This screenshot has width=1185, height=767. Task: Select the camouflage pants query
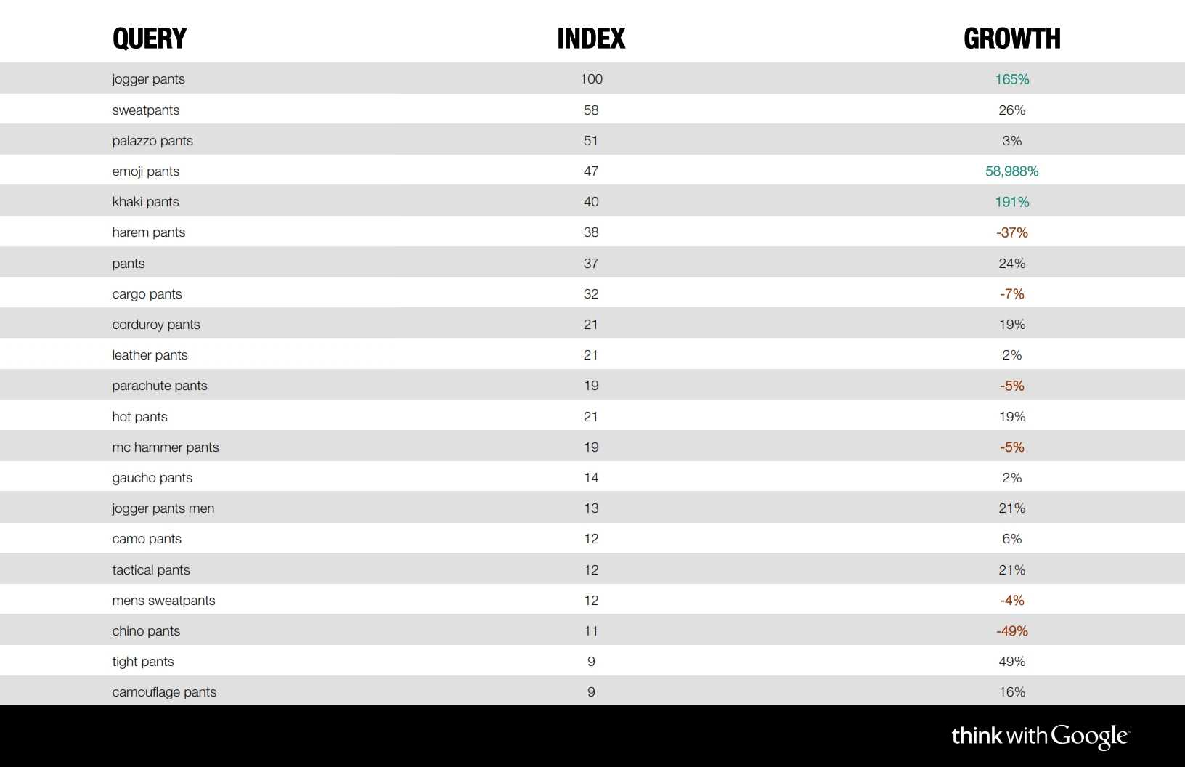pyautogui.click(x=164, y=692)
